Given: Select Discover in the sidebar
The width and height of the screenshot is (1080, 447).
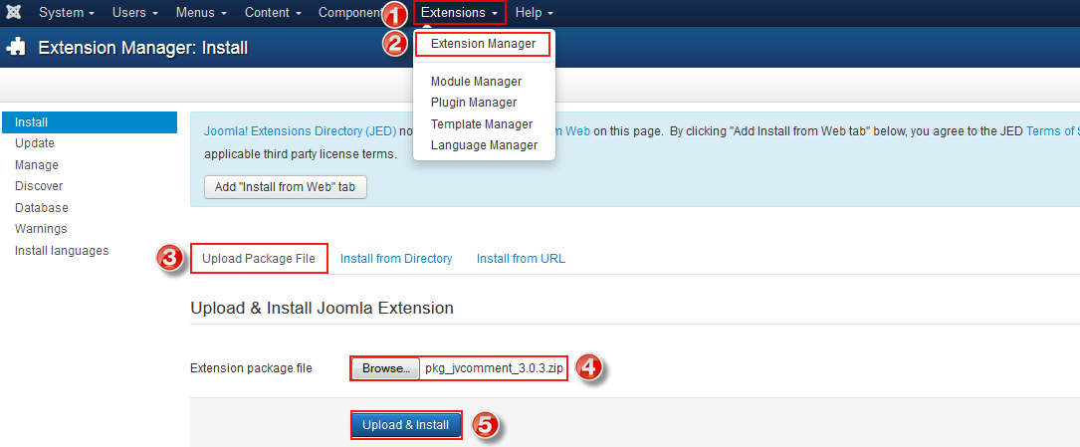Looking at the screenshot, I should pyautogui.click(x=39, y=186).
